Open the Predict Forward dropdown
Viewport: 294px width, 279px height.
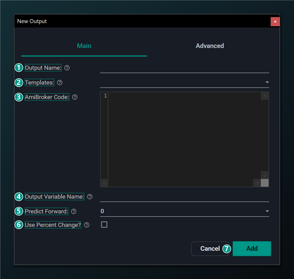(x=267, y=211)
